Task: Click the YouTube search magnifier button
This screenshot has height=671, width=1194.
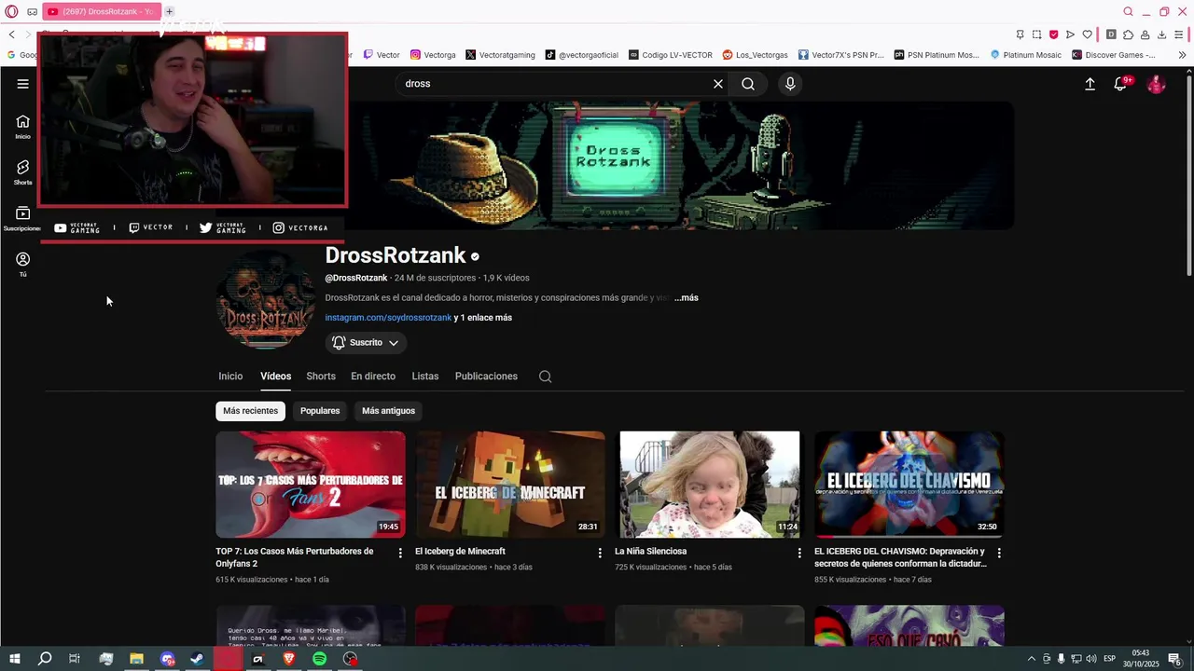Action: coord(748,84)
